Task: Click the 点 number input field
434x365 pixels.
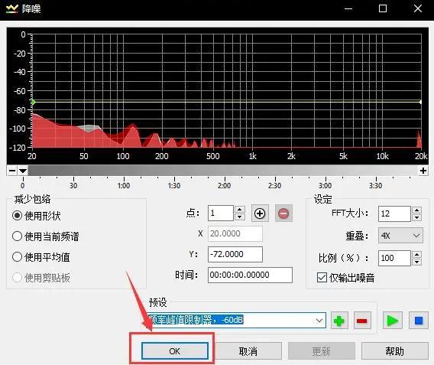Action: pyautogui.click(x=221, y=213)
